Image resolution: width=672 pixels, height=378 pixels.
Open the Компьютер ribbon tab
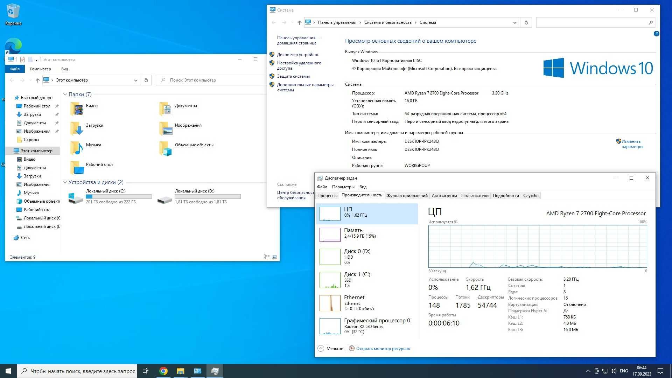click(x=40, y=69)
